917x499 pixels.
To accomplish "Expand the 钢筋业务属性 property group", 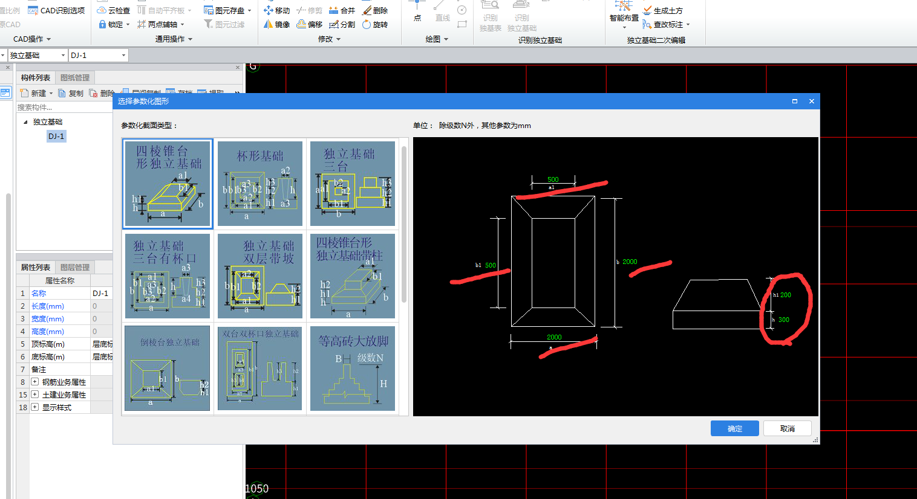I will (35, 382).
